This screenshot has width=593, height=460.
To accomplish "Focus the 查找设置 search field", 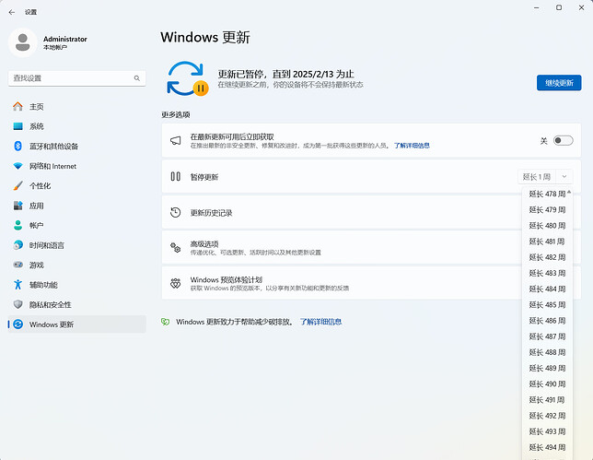I will coord(76,78).
